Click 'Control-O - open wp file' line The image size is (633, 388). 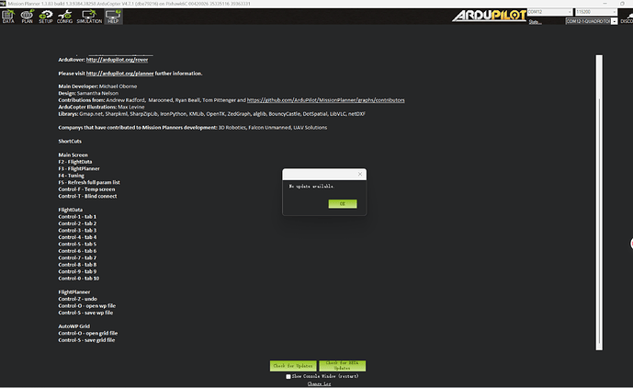click(86, 306)
